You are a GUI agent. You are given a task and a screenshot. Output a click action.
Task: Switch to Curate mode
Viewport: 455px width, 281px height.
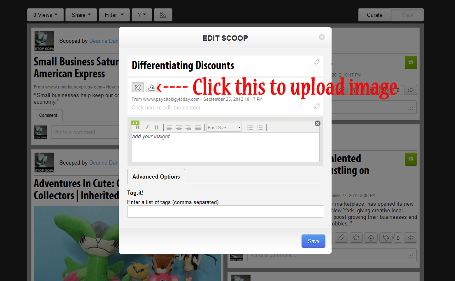pos(374,15)
